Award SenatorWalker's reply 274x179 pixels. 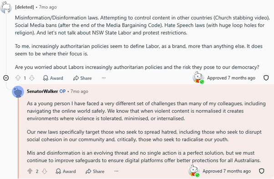tap(66, 171)
